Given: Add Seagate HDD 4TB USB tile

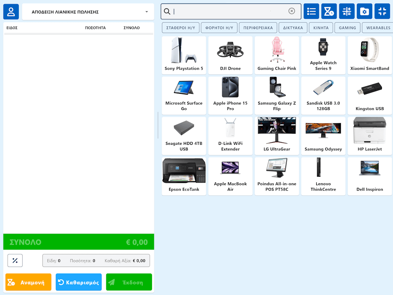Looking at the screenshot, I should (184, 136).
